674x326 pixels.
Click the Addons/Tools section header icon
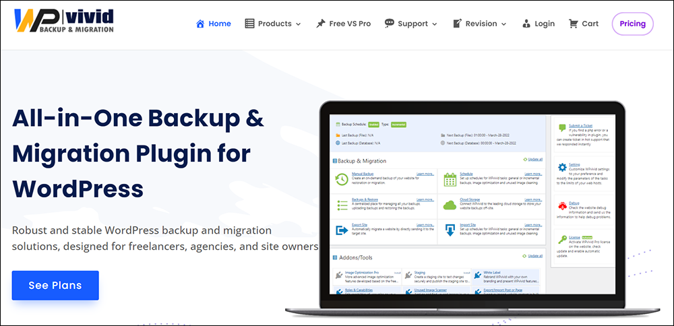[x=335, y=258]
